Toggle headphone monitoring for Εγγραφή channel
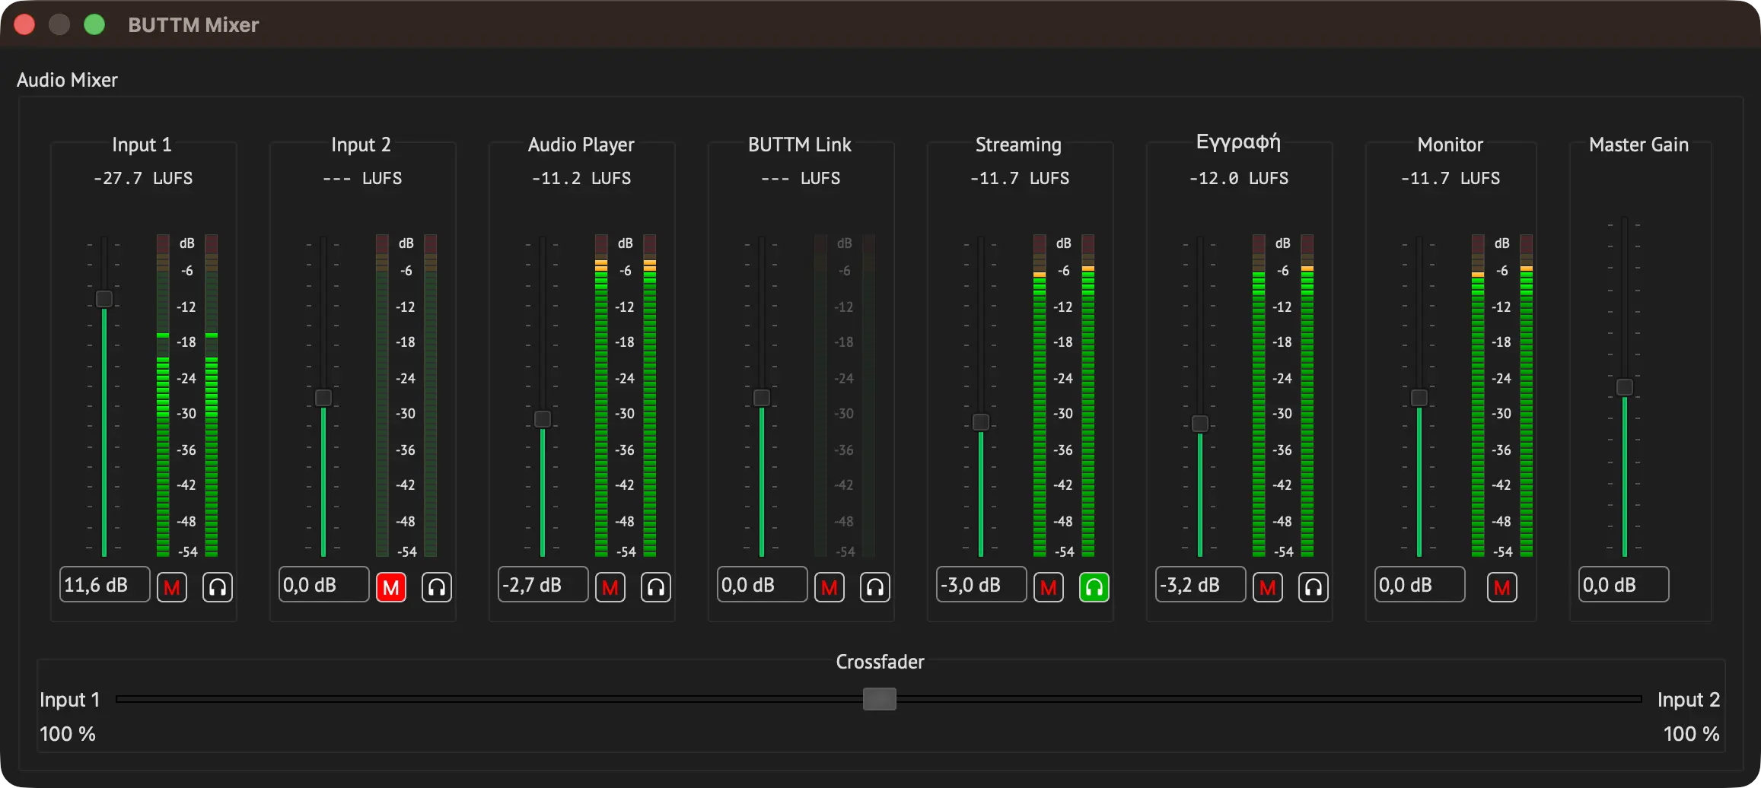 coord(1314,587)
